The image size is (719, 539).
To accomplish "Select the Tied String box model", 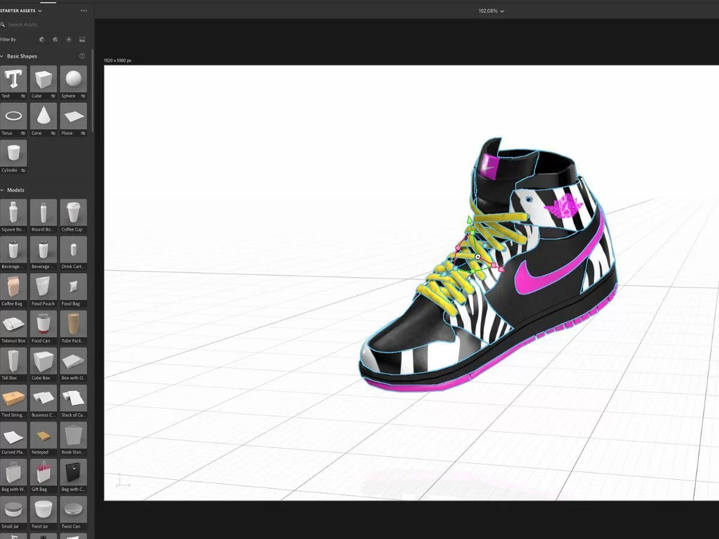I will pyautogui.click(x=13, y=398).
